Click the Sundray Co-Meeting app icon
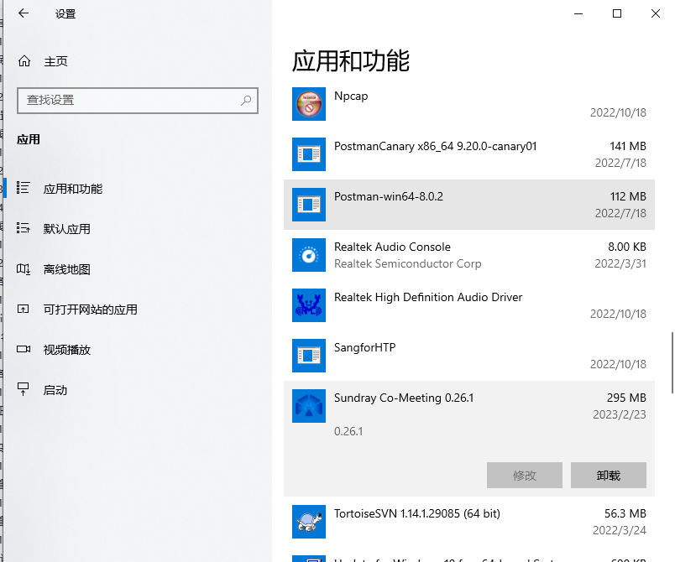 (308, 406)
